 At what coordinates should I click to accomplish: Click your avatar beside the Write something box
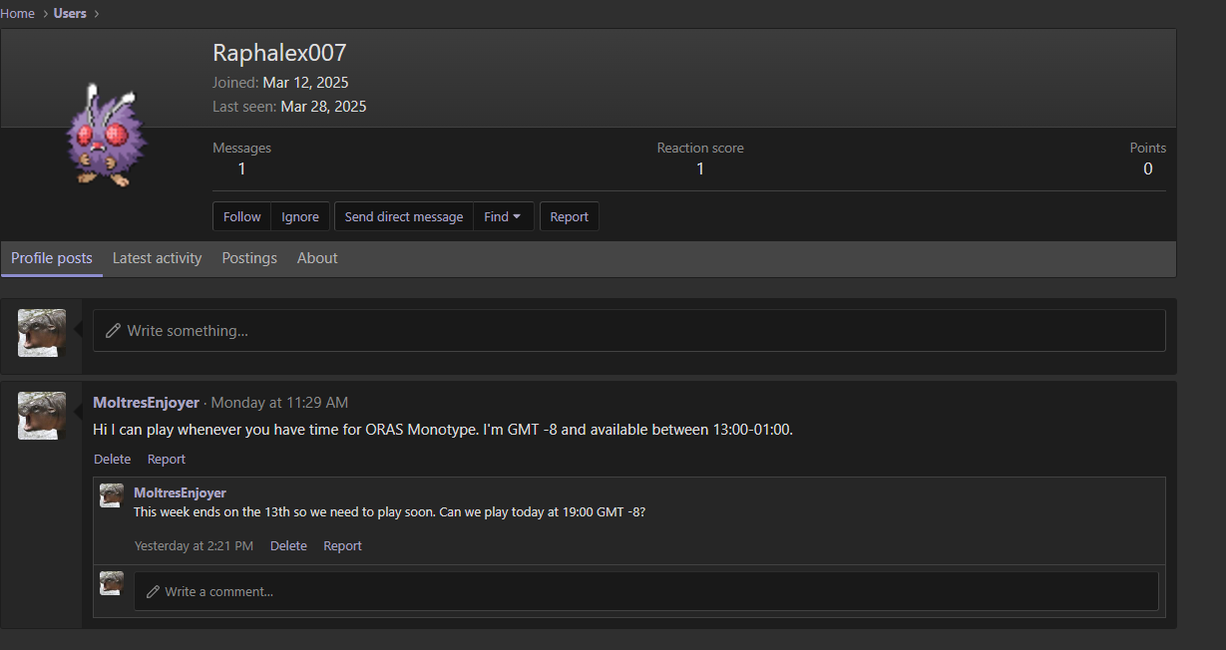[x=42, y=333]
